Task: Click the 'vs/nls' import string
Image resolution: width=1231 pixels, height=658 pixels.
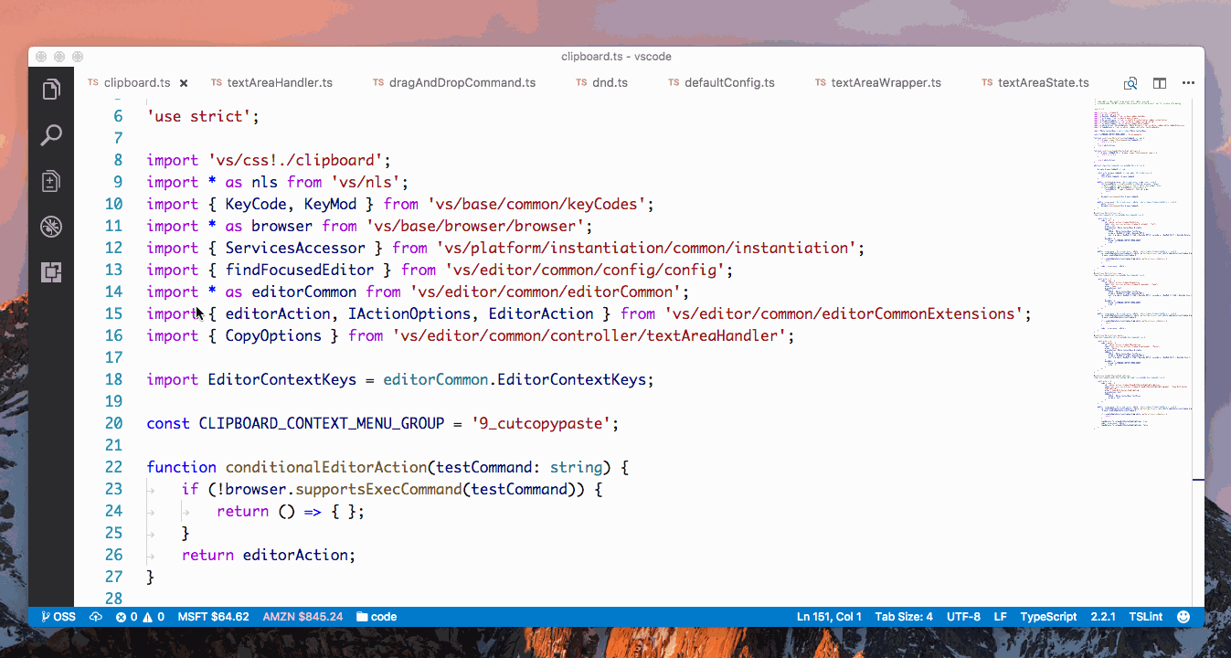Action: point(365,182)
